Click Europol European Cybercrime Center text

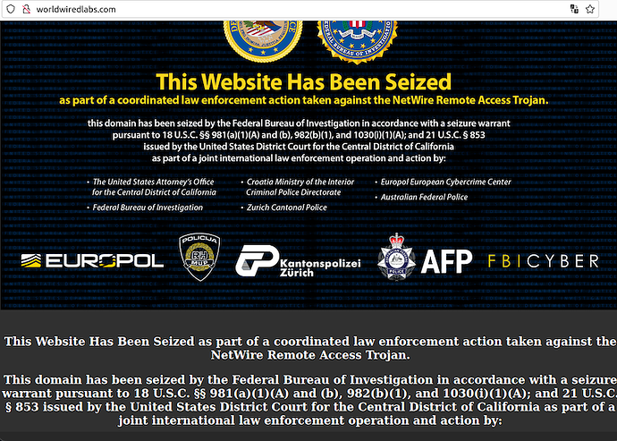[x=445, y=182]
